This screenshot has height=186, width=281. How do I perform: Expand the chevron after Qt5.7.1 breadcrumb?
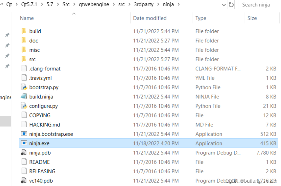click(x=42, y=4)
